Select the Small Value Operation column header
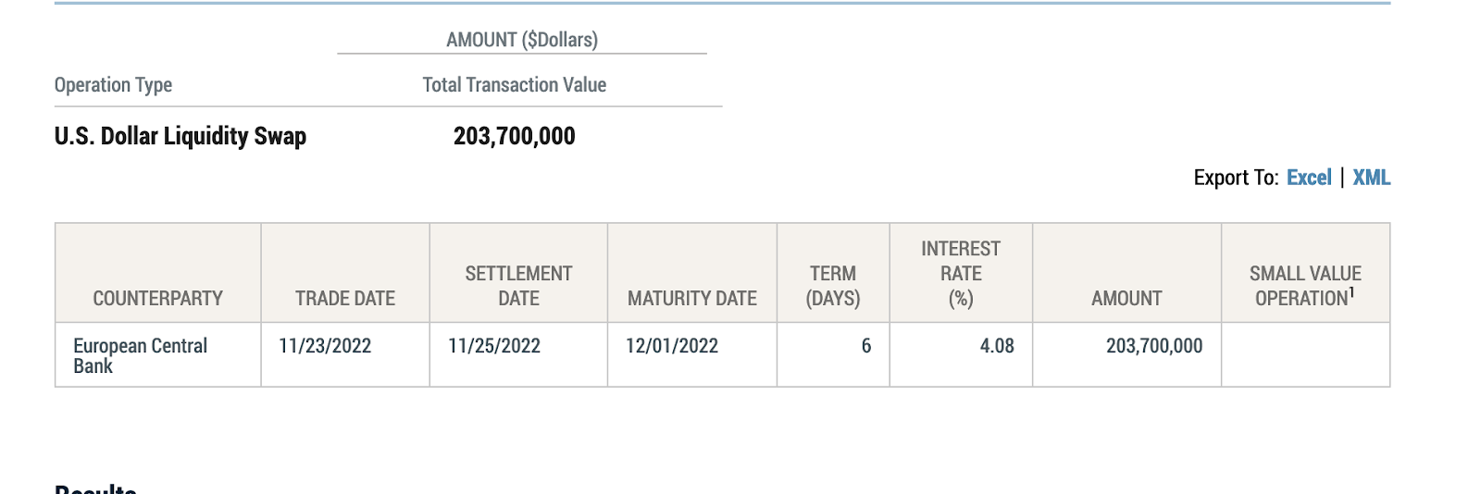The height and width of the screenshot is (494, 1481). [x=1305, y=286]
